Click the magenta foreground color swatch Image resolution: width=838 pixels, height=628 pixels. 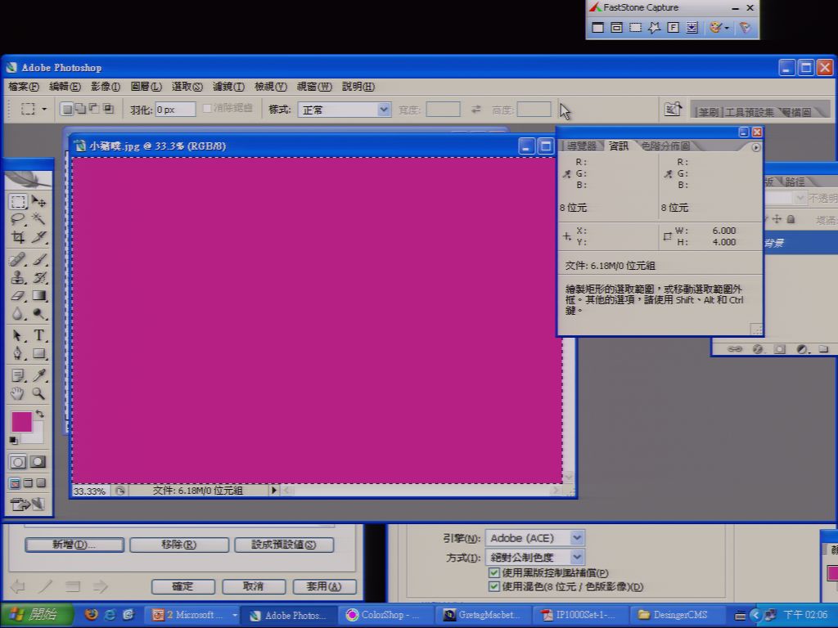21,421
